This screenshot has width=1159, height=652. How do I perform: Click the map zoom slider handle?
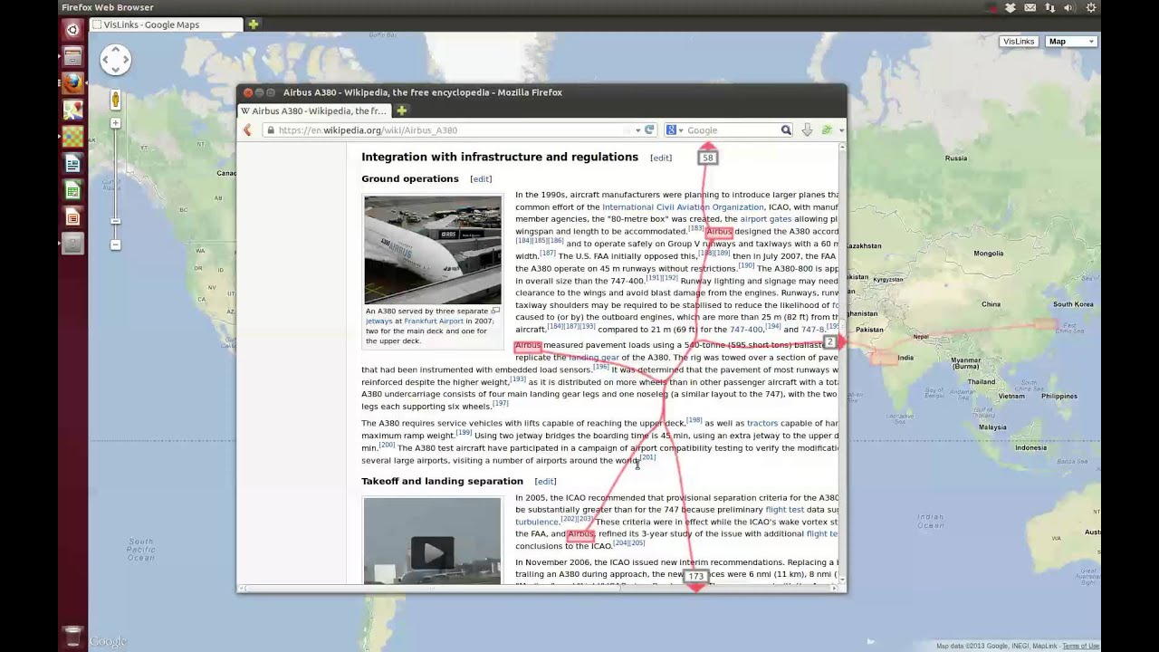115,221
